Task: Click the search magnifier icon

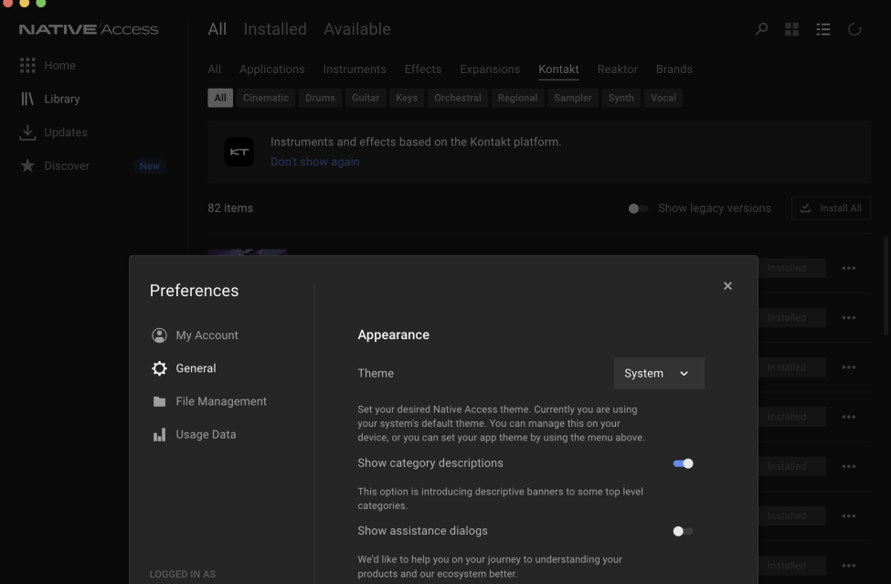Action: click(761, 29)
